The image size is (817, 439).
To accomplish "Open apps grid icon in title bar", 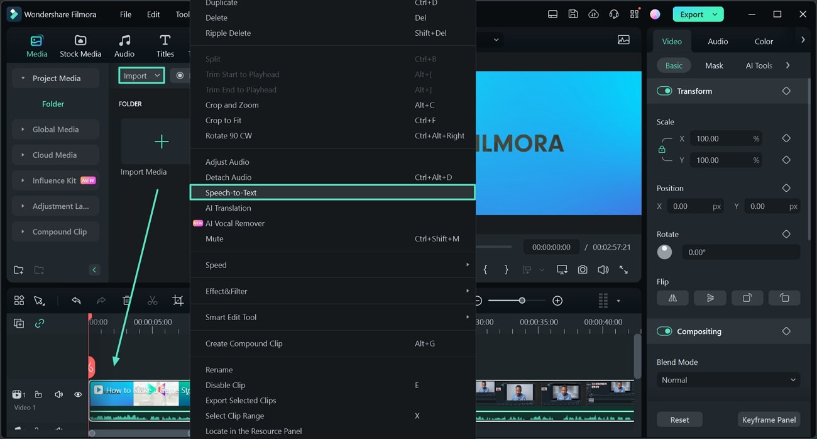I will pyautogui.click(x=635, y=14).
